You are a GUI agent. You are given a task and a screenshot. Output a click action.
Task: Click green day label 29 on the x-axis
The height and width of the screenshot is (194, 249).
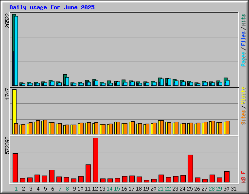click(219, 189)
